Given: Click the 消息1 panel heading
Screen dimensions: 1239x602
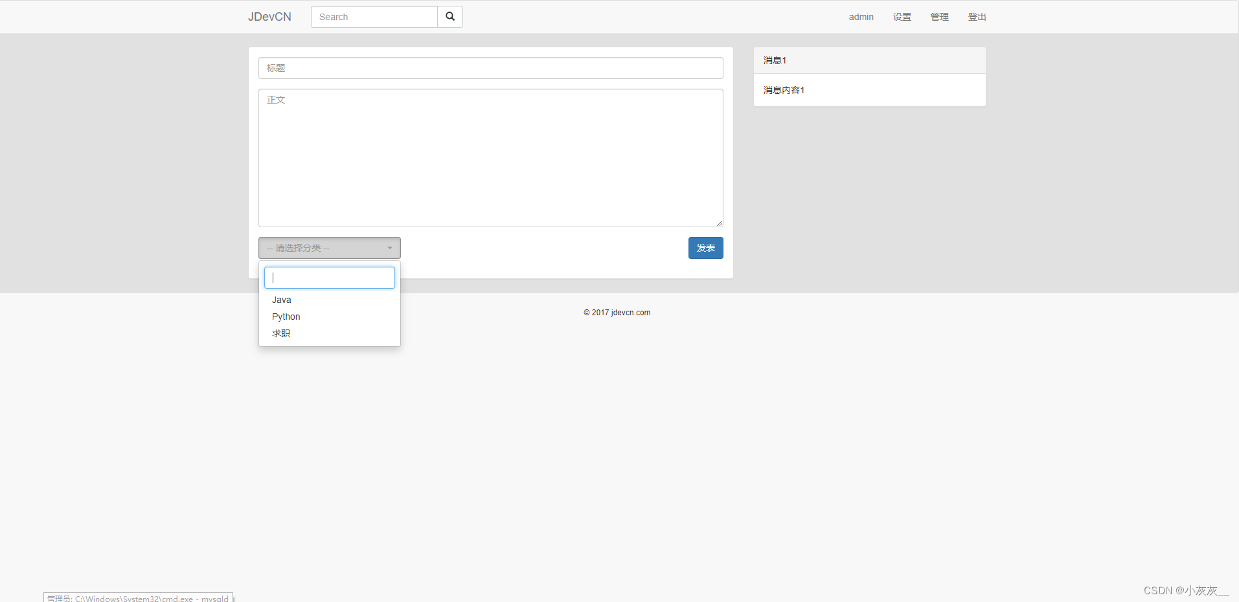Looking at the screenshot, I should point(870,60).
